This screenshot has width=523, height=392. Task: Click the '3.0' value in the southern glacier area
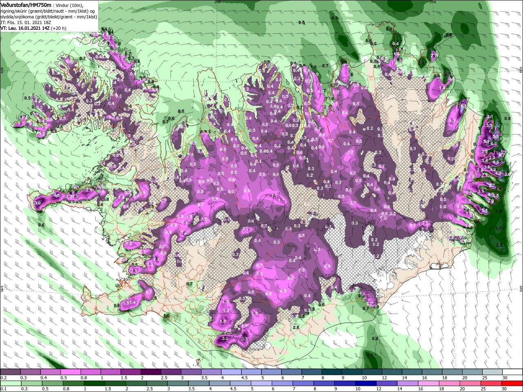225,339
